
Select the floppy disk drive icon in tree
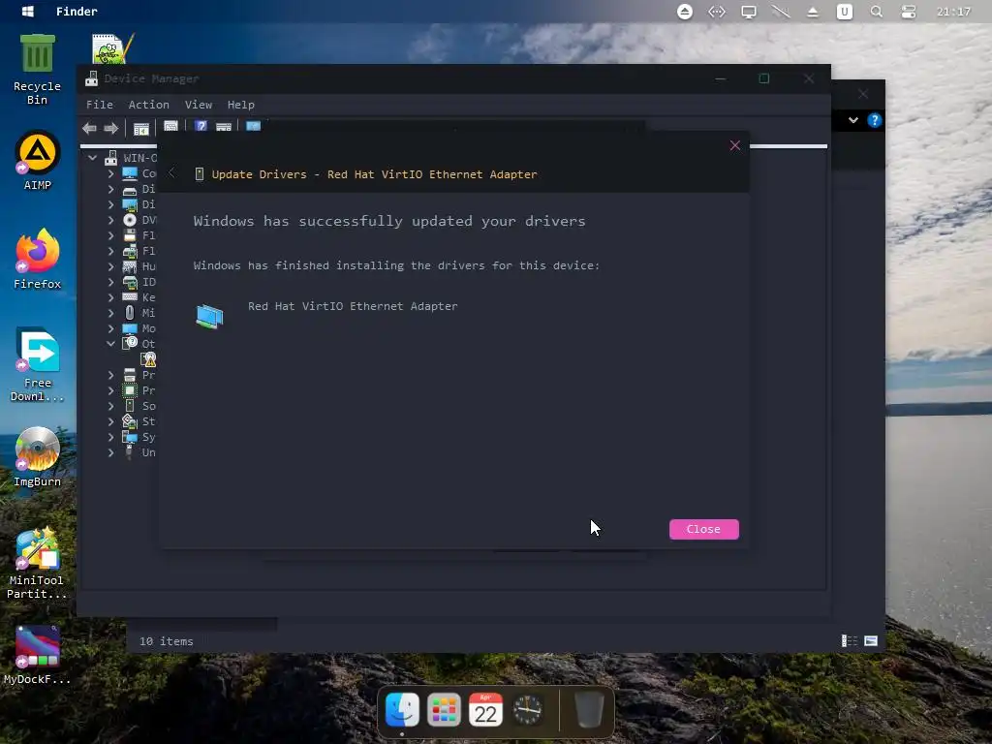tap(130, 235)
